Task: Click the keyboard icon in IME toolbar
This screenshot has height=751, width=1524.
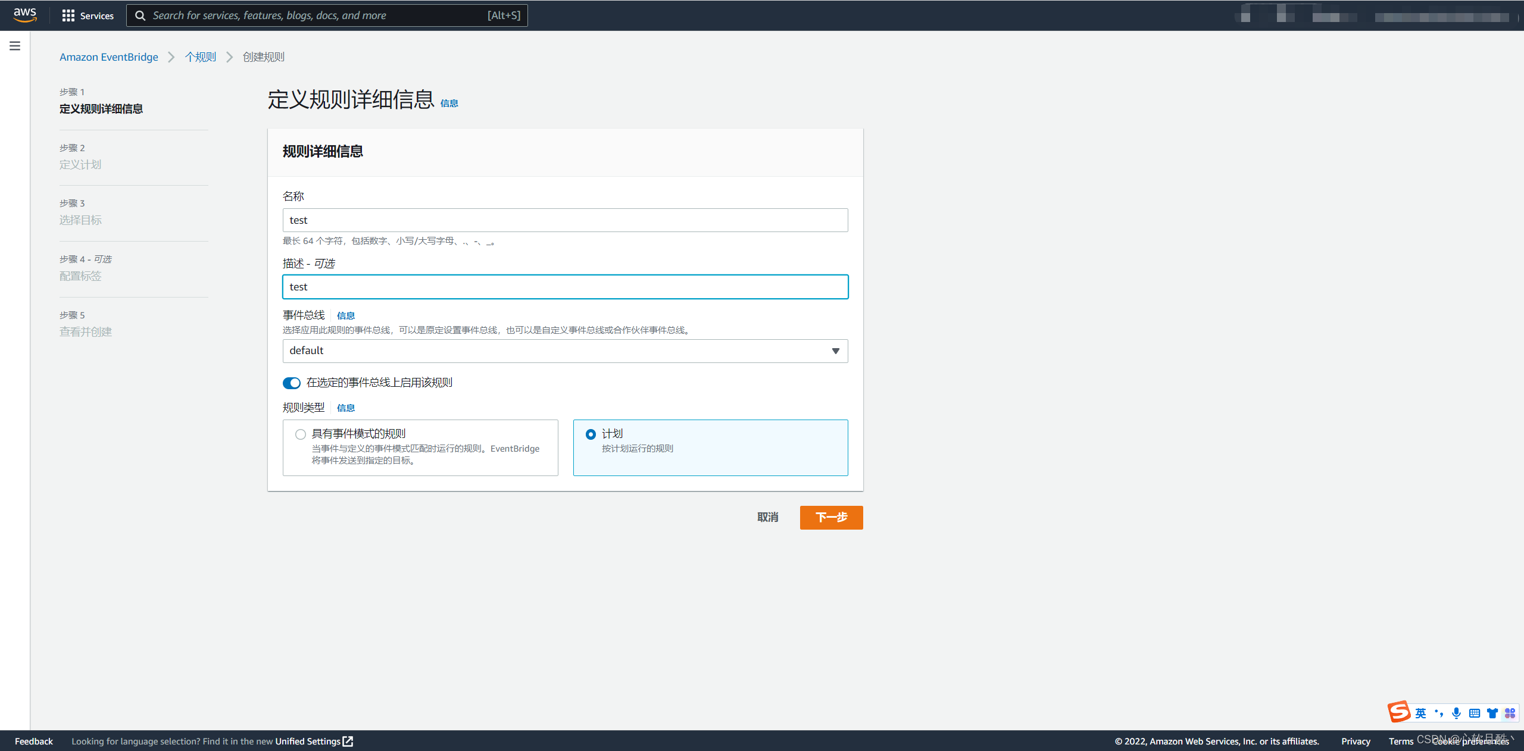Action: (1474, 713)
